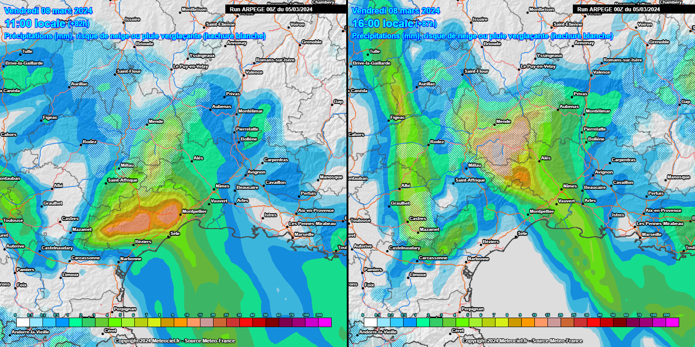Select the Perpignan city dot on right map
Screen dimensions: 695x347
pyautogui.click(x=460, y=313)
